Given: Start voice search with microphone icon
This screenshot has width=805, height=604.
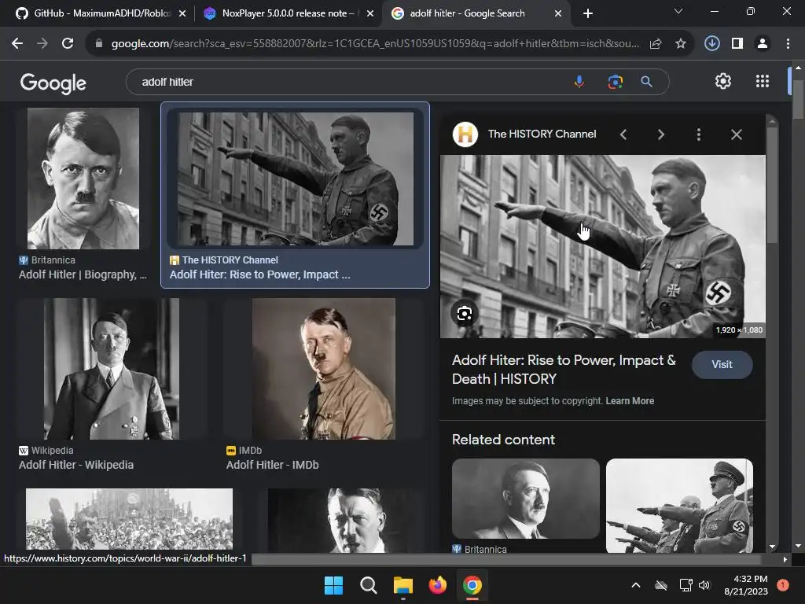Looking at the screenshot, I should pyautogui.click(x=579, y=82).
